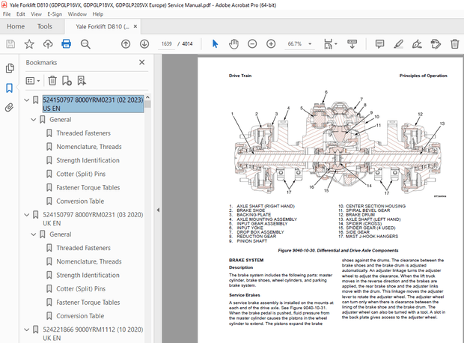Go to previous page arrow
464x343 pixels.
tap(126, 44)
